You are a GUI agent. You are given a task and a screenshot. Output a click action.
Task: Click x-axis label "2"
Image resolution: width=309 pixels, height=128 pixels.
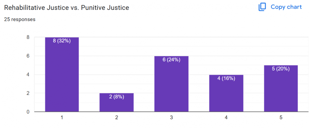tap(116, 118)
